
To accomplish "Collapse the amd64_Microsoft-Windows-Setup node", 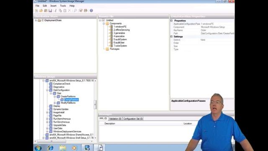I will [x=44, y=81].
